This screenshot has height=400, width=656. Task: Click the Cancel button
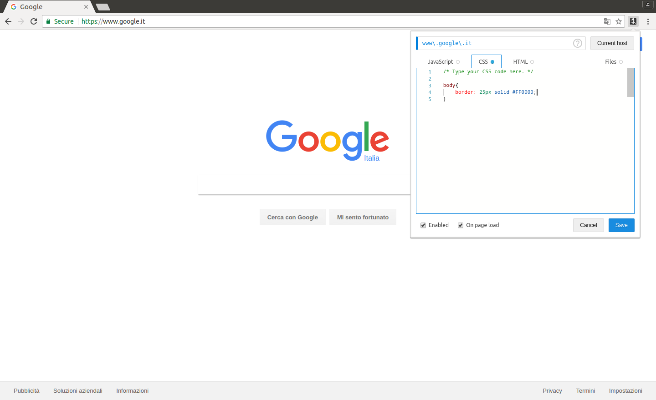589,225
